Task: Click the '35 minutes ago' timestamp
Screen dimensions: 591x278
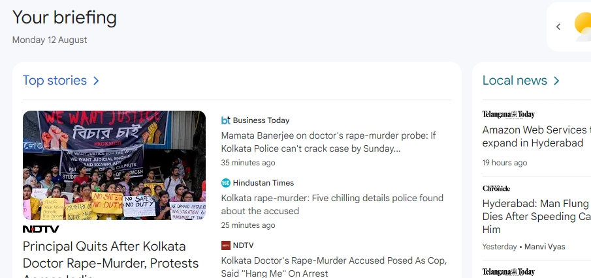Action: (248, 163)
